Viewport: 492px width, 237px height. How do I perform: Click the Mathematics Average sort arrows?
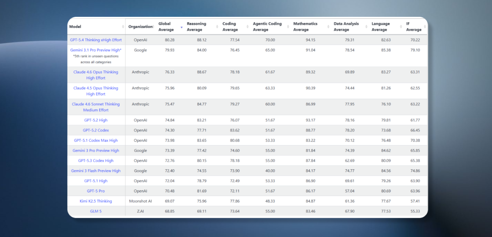328,27
